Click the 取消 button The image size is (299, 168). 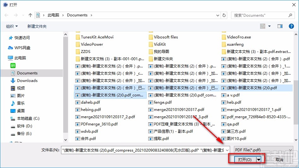coord(279,159)
